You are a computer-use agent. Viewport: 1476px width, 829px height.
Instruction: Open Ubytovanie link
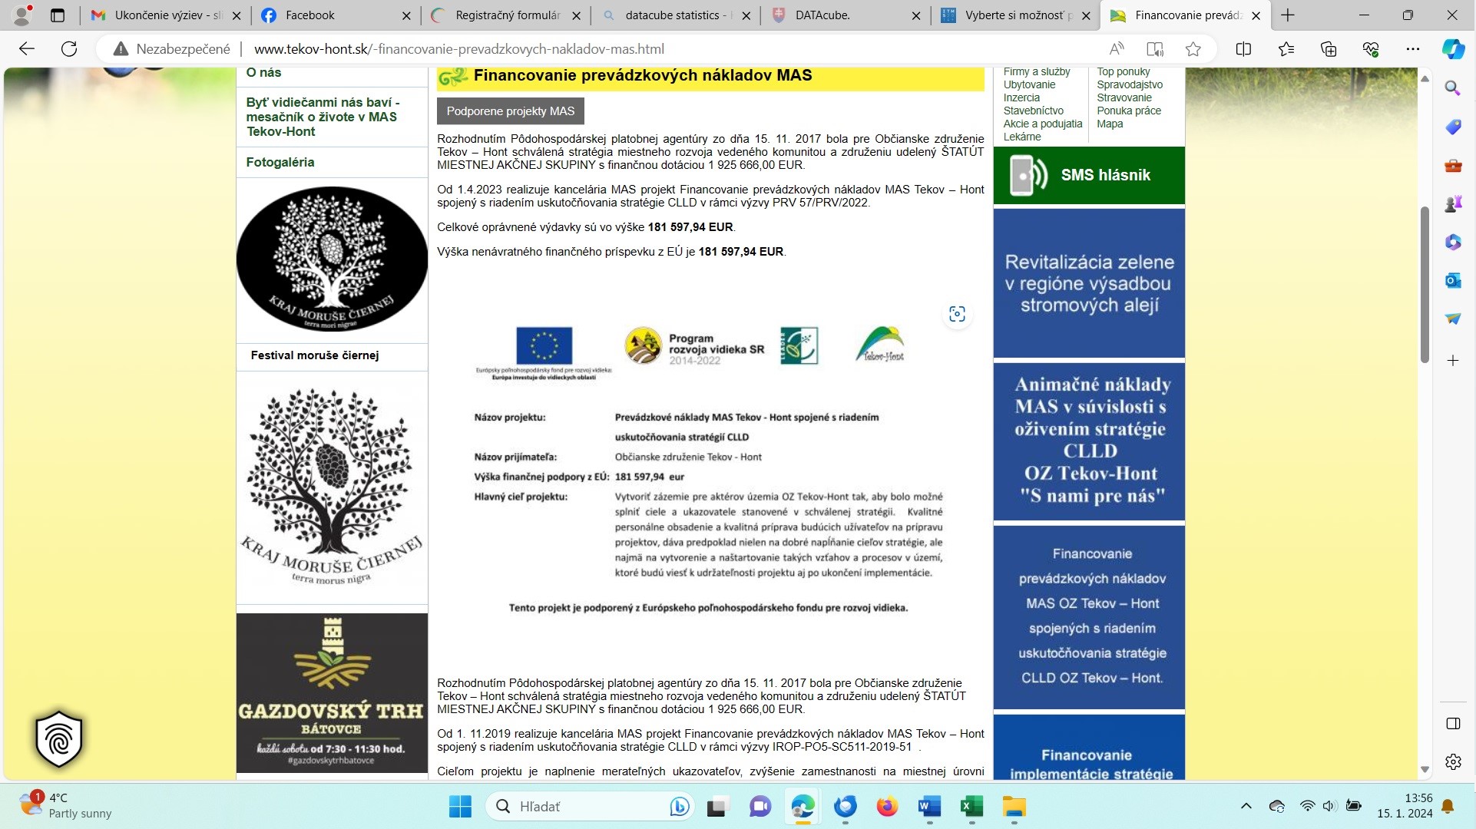coord(1029,84)
